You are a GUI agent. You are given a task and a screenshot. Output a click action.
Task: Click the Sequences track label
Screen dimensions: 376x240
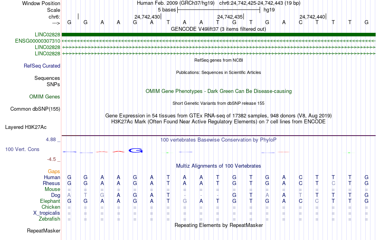click(x=47, y=78)
